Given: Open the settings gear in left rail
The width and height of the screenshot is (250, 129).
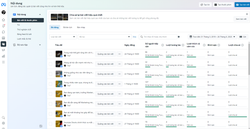Looking at the screenshot, I should pyautogui.click(x=3, y=123).
